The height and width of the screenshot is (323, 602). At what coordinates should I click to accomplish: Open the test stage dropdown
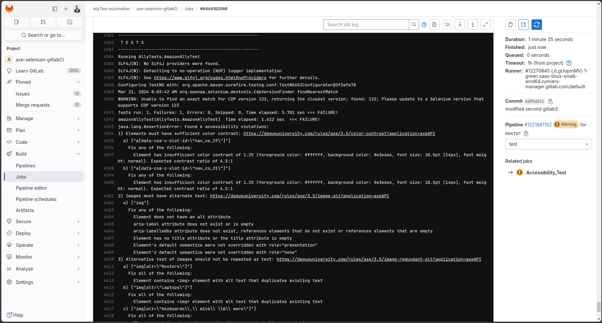point(548,144)
